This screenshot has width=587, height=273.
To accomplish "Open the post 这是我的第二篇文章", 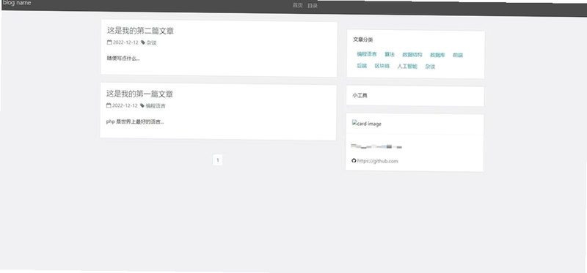I will [x=140, y=31].
